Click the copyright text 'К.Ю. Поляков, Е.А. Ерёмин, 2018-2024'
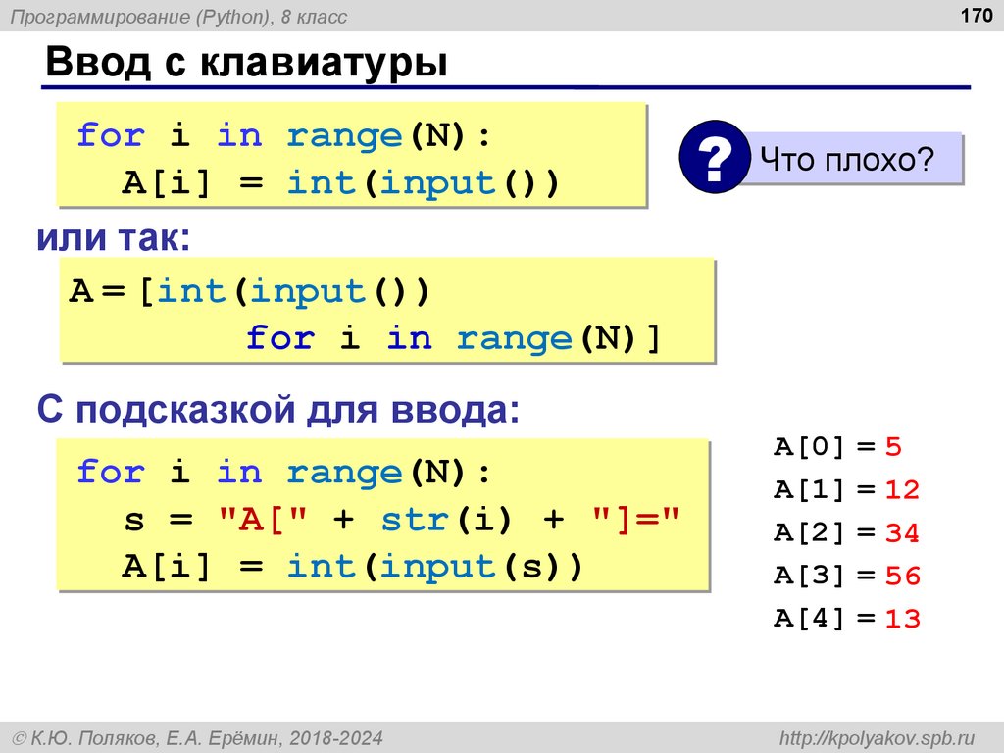Screen dimensions: 1004x753 [x=198, y=738]
